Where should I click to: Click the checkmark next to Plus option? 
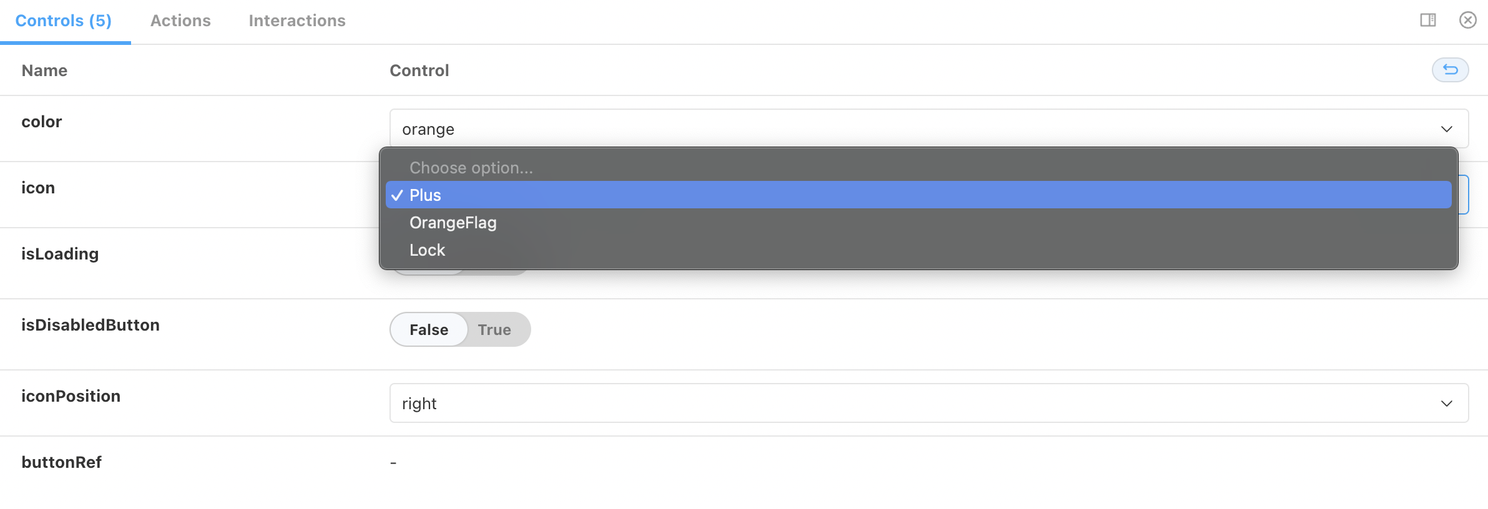pos(396,195)
